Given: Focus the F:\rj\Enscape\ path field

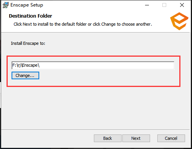Looking at the screenshot, I should 93,65.
